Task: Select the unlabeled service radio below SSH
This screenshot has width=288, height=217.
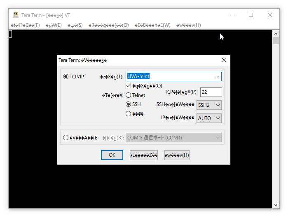Action: click(x=128, y=114)
